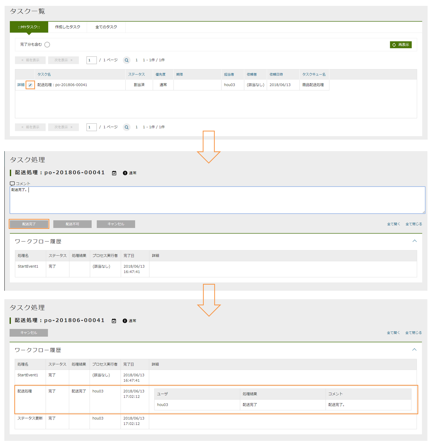Click キャンセル next to 配送不可
Image resolution: width=430 pixels, height=447 pixels.
[x=116, y=224]
